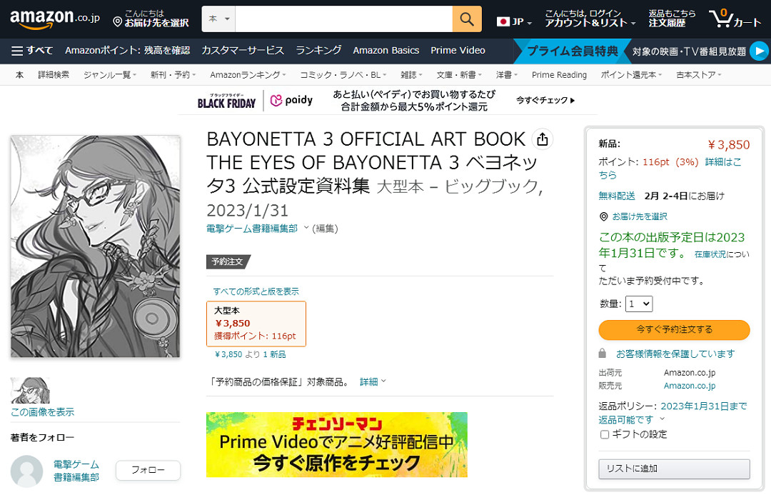
Task: Click the 今すぐ予約注文する button
Action: [x=674, y=330]
